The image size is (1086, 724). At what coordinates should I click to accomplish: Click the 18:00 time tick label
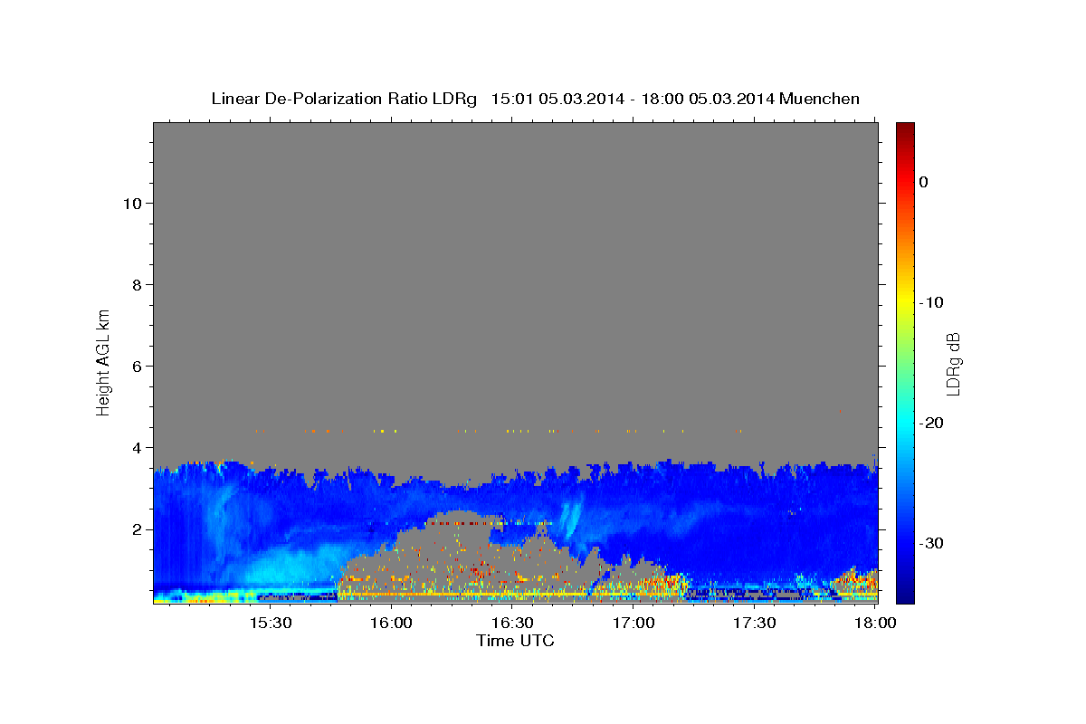[x=875, y=624]
